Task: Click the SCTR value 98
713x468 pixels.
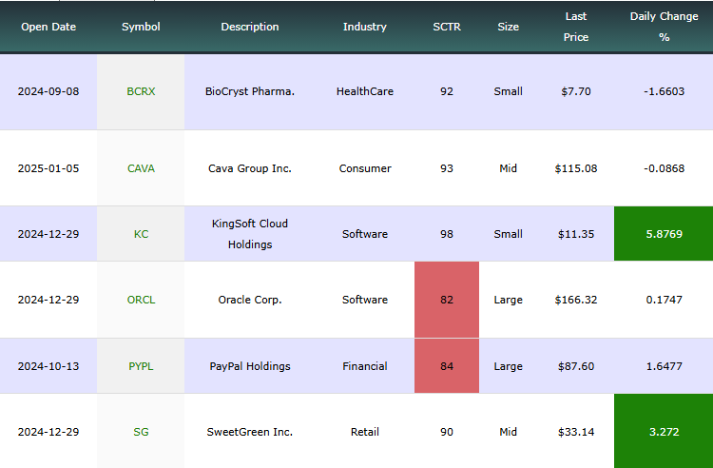Action: [x=447, y=234]
